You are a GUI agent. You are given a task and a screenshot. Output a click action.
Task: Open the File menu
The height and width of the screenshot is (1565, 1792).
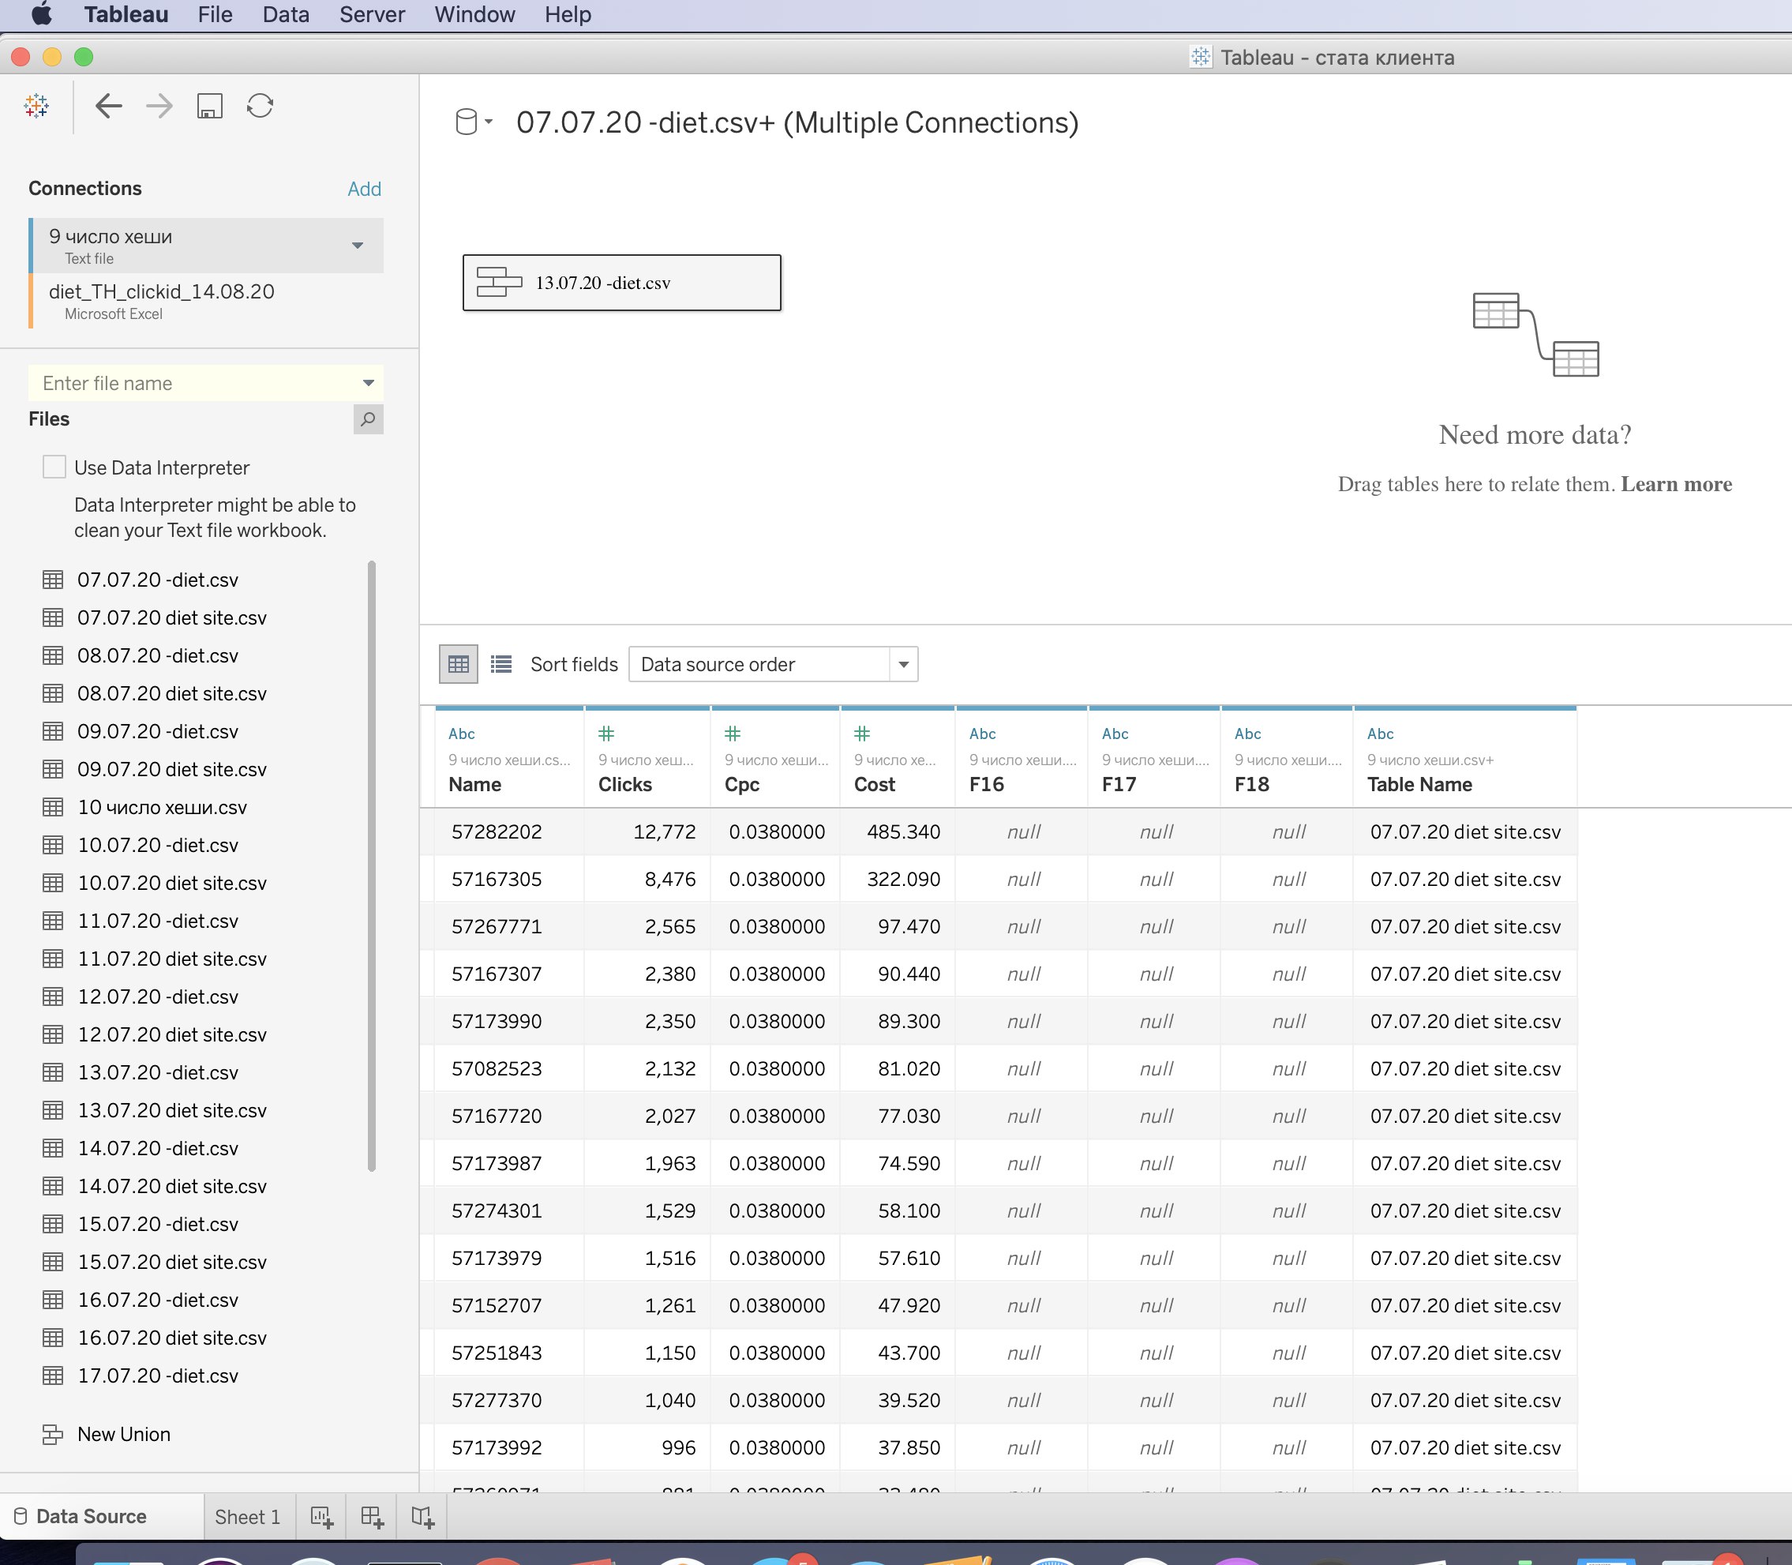pos(215,15)
